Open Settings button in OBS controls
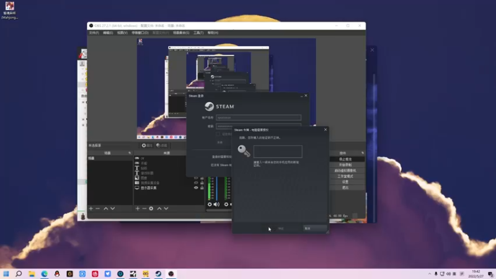Screen dimensions: 496x279 pos(345,182)
